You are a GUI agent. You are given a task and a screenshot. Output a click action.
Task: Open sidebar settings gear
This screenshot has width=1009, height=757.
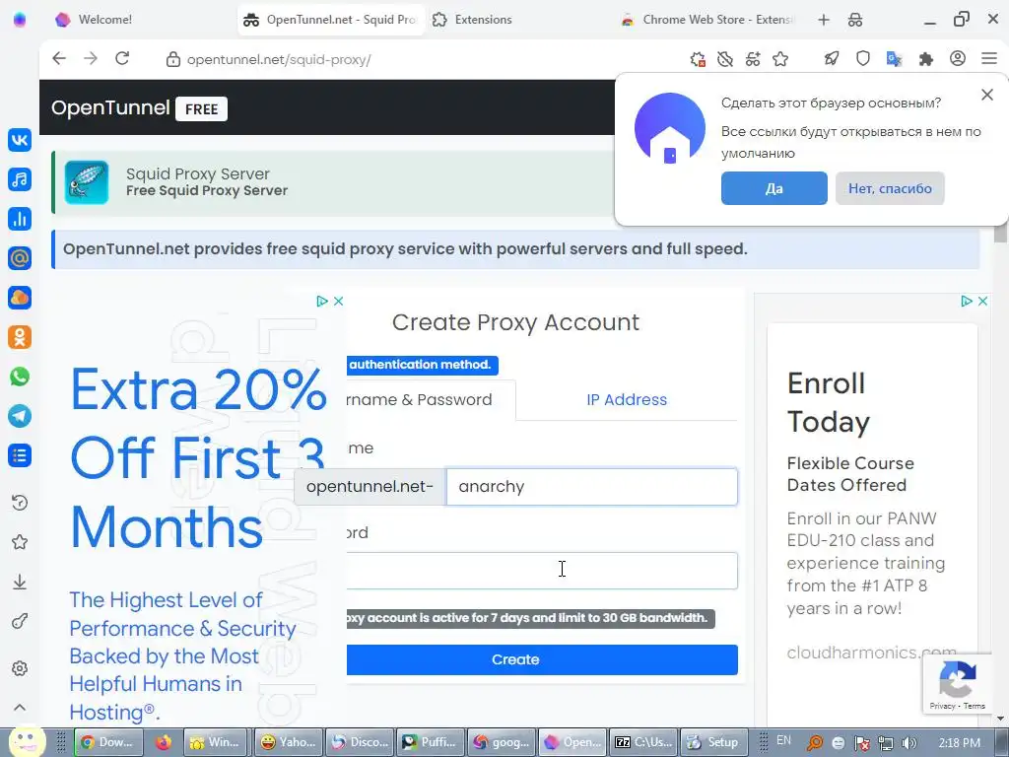[20, 668]
